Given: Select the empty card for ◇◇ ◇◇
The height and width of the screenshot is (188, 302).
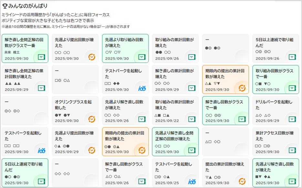Looking at the screenshot, I should point(75,173).
